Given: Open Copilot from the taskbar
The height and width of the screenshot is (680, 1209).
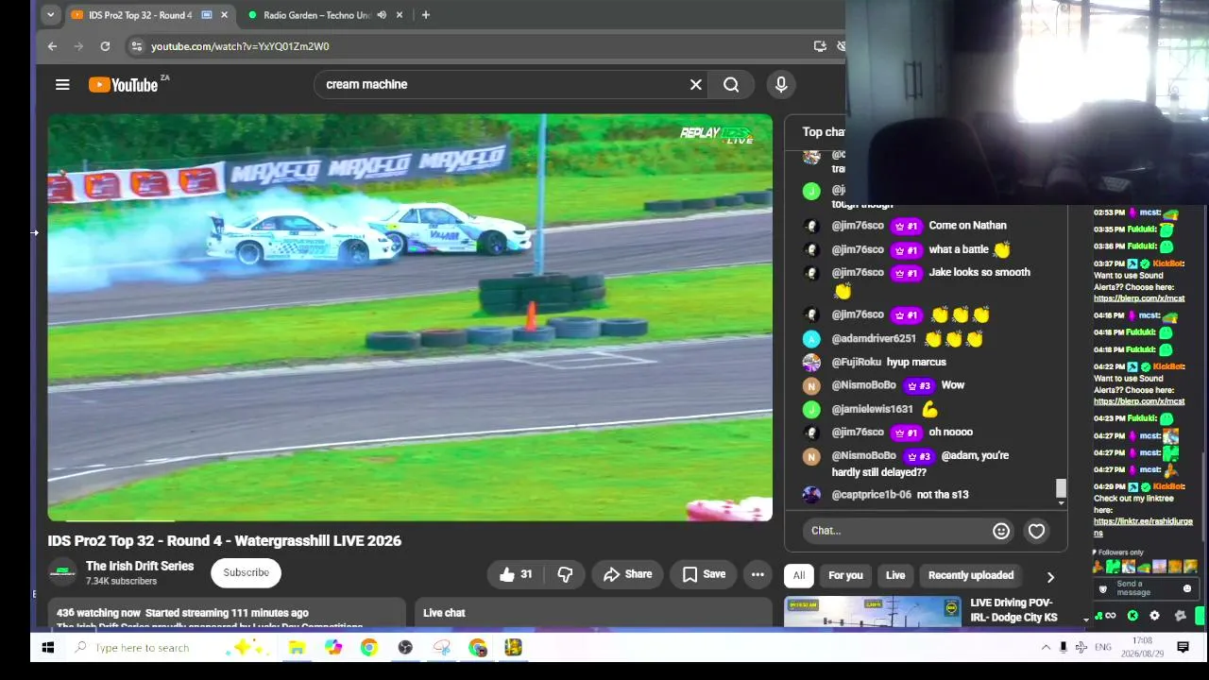Looking at the screenshot, I should click(332, 648).
